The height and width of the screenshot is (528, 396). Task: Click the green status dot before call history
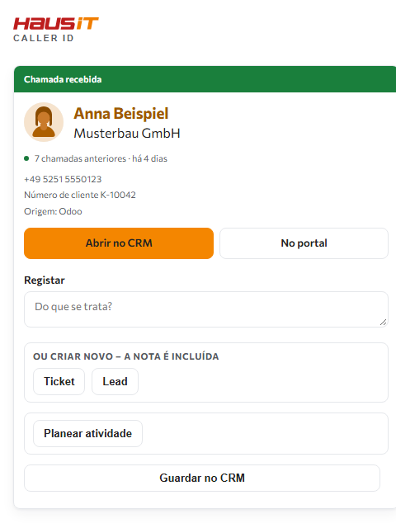[26, 158]
